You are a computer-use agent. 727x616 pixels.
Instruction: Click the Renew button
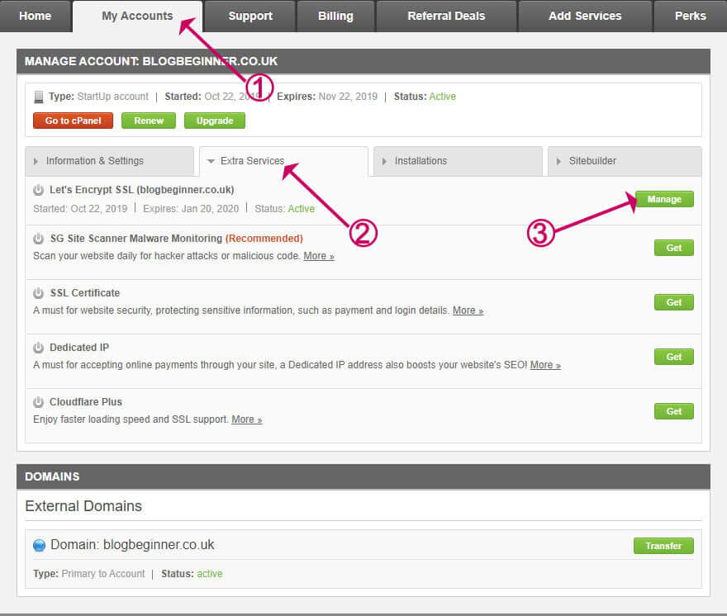[x=149, y=121]
